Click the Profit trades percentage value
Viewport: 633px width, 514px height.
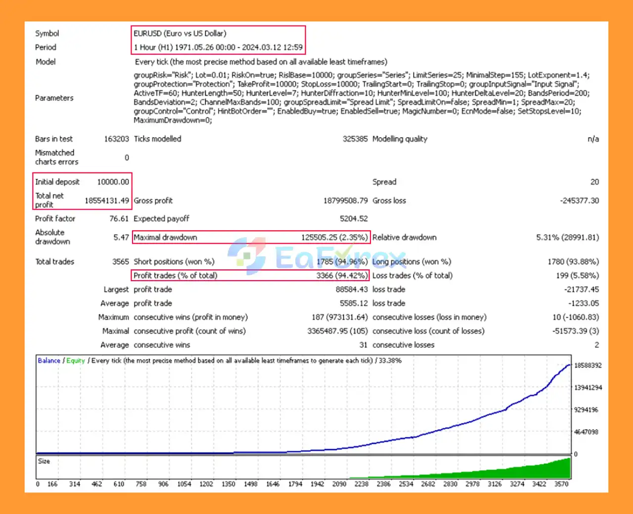(x=342, y=276)
